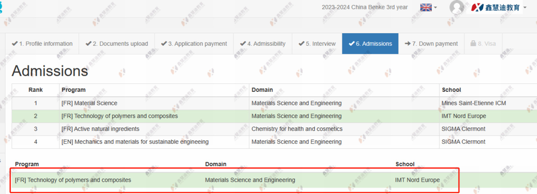
Task: Select rank 2 Technology of polymers row
Action: [x=274, y=116]
